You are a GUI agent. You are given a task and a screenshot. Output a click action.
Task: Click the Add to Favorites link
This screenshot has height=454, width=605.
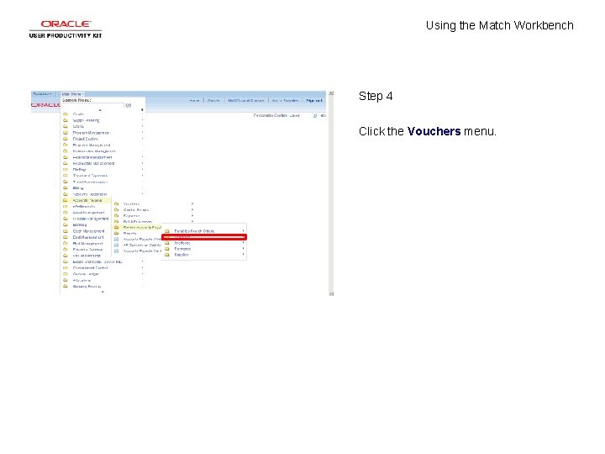click(x=285, y=100)
